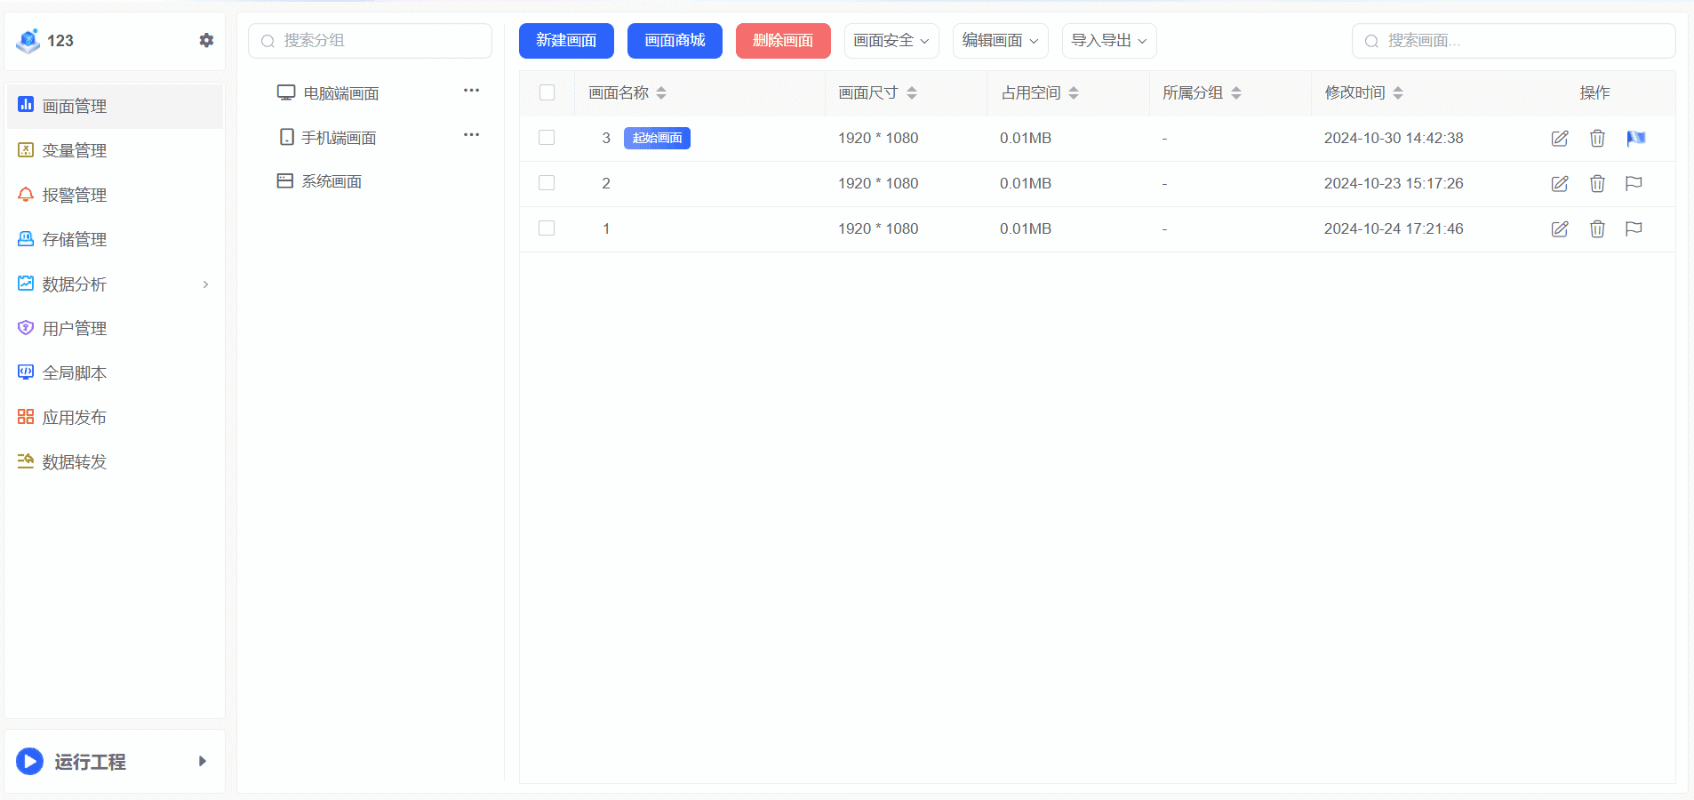Open 报警管理 from the sidebar

75,196
